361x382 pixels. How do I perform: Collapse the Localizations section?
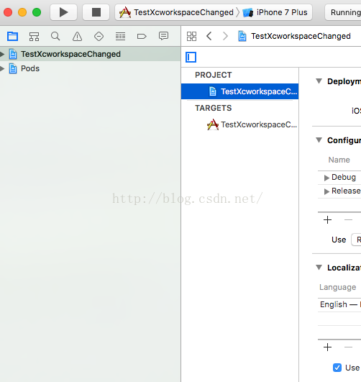tap(319, 268)
